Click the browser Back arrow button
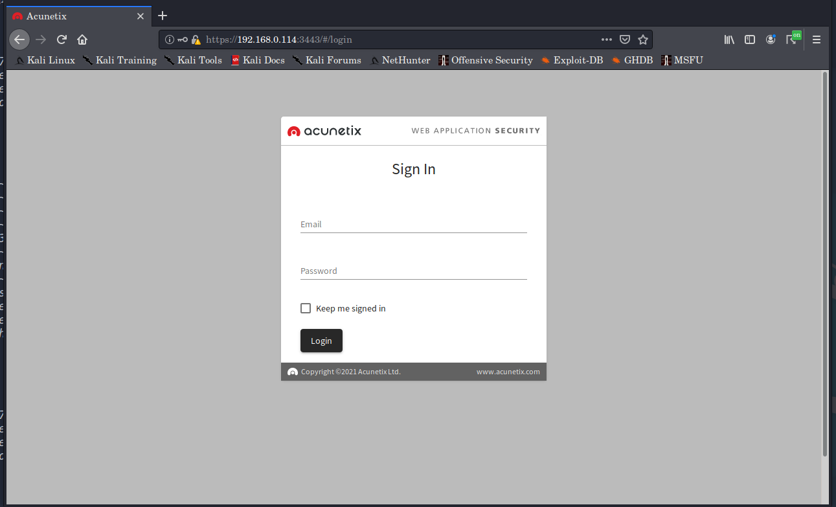 pyautogui.click(x=19, y=39)
